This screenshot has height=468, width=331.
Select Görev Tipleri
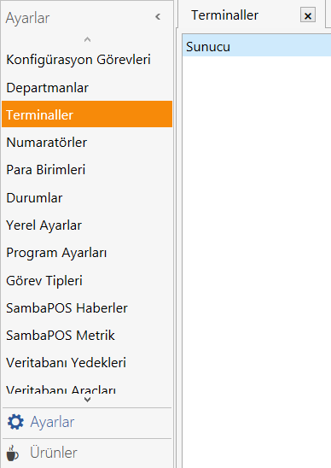(x=87, y=281)
